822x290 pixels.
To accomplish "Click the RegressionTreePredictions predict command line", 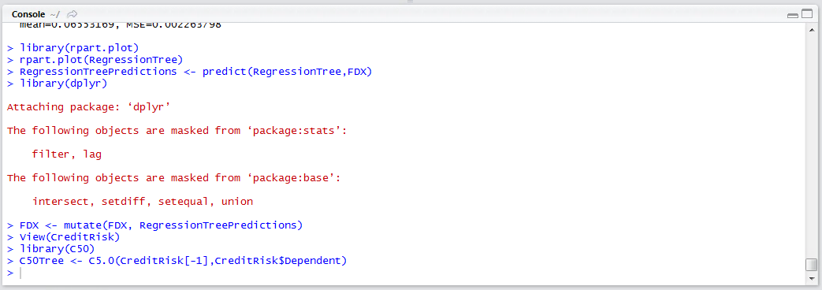I will pyautogui.click(x=189, y=72).
